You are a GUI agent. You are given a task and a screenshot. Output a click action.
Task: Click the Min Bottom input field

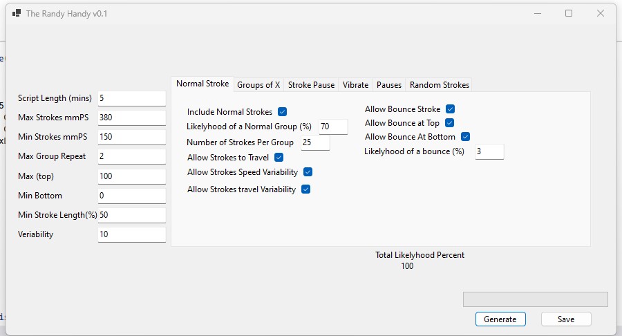132,196
